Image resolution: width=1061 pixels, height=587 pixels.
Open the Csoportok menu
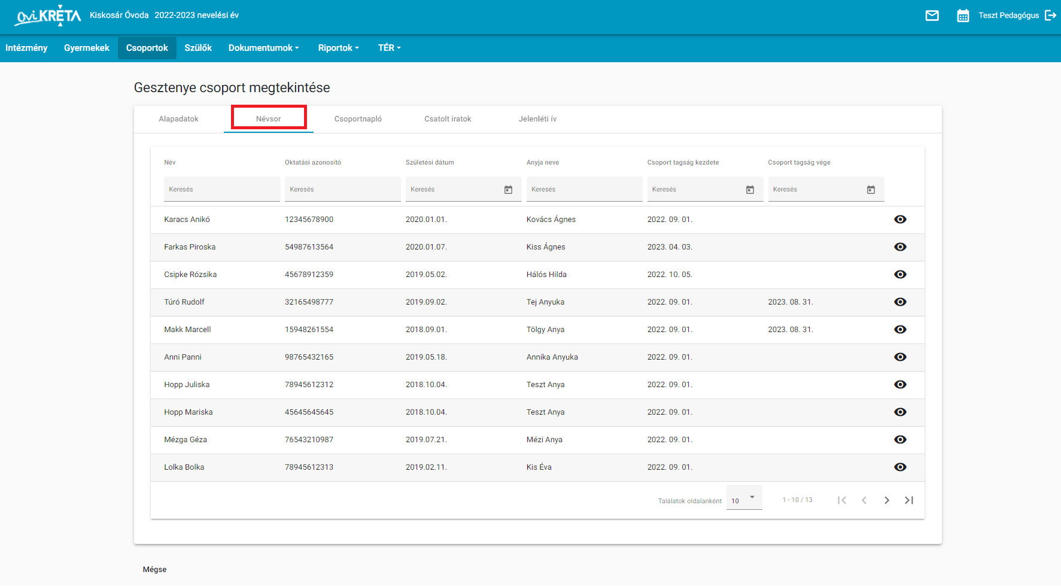coord(147,48)
